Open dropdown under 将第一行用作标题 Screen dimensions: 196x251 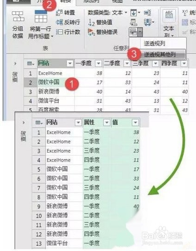coord(52,37)
